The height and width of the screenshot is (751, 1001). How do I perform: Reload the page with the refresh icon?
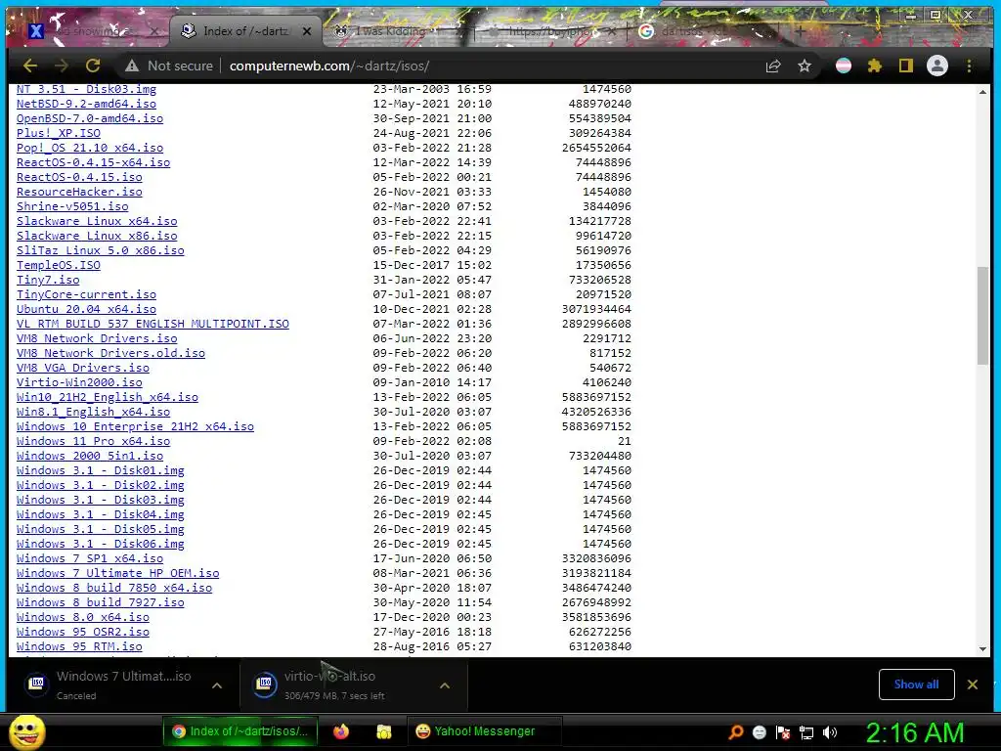click(x=93, y=66)
